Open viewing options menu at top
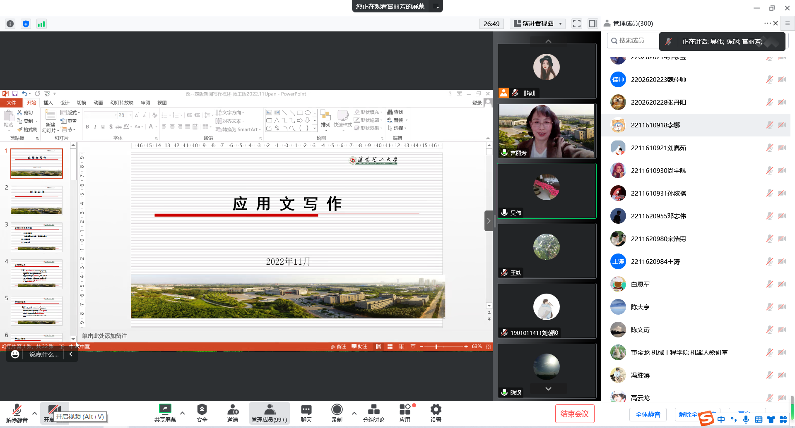 (436, 6)
